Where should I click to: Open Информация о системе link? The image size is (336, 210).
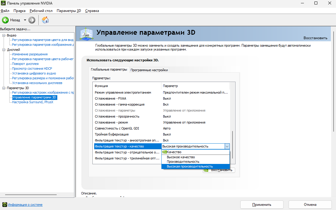click(25, 205)
